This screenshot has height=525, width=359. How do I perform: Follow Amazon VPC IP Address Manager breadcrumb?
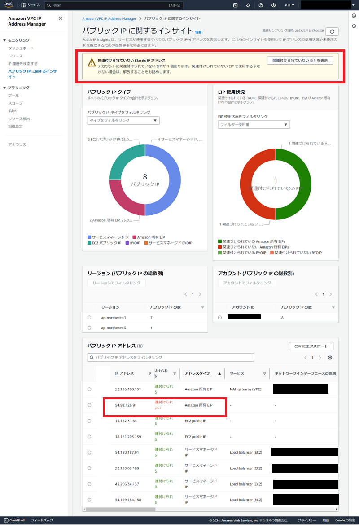[x=109, y=19]
